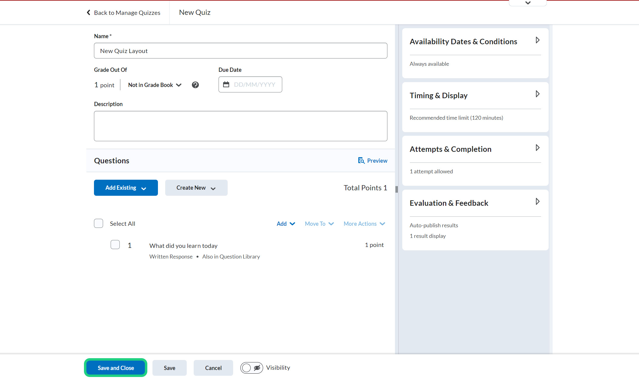Click the help question mark icon
The width and height of the screenshot is (639, 380).
(x=195, y=85)
